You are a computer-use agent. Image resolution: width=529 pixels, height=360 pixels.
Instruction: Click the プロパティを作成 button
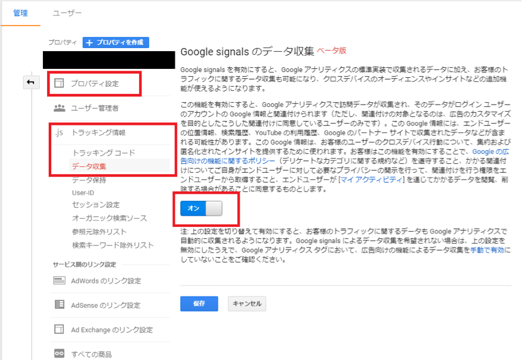coord(116,42)
